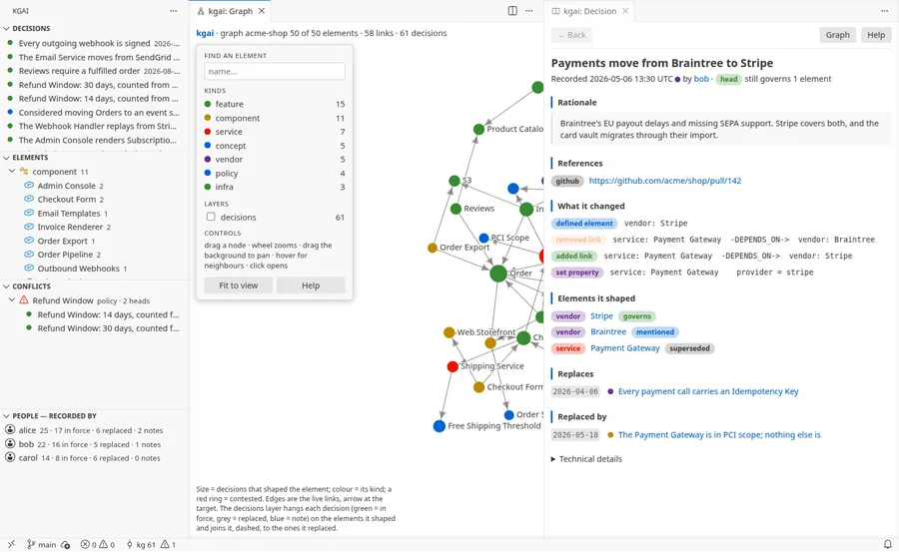Viewport: 899px width, 552px height.
Task: Toggle the infra kind filter
Action: pos(275,187)
